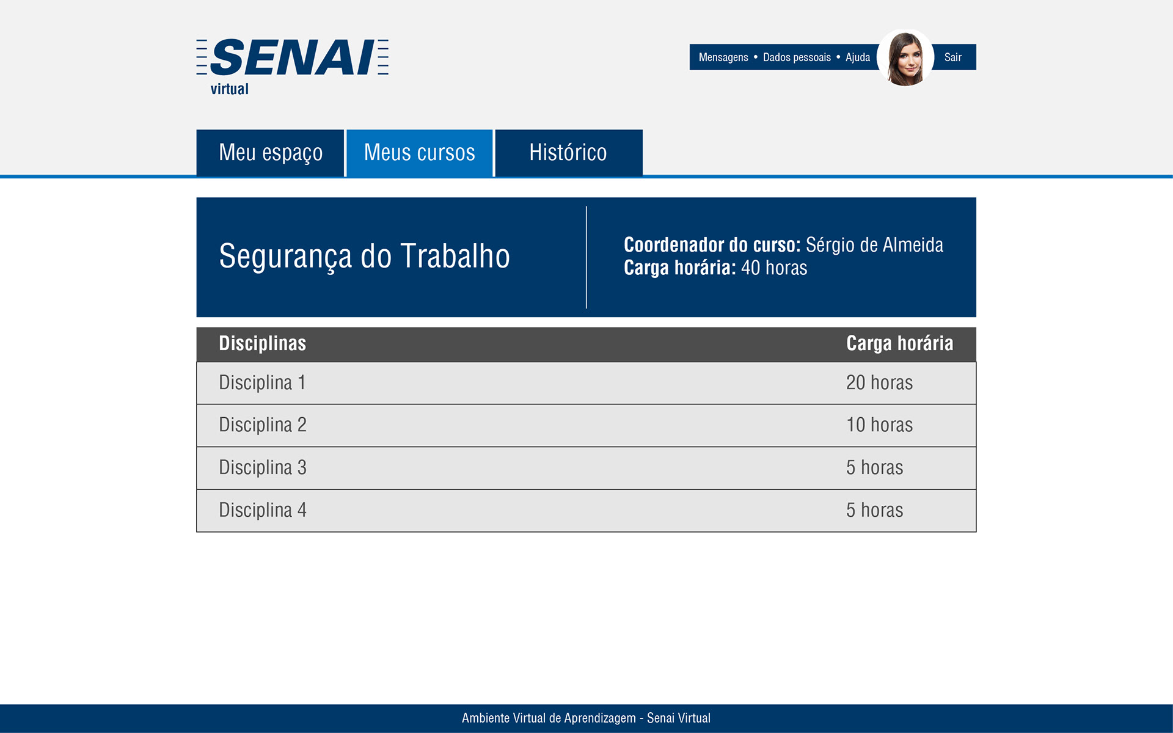This screenshot has width=1173, height=733.
Task: Open Dados pessoais page
Action: [797, 57]
